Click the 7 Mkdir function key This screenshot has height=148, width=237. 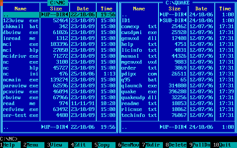[153, 145]
